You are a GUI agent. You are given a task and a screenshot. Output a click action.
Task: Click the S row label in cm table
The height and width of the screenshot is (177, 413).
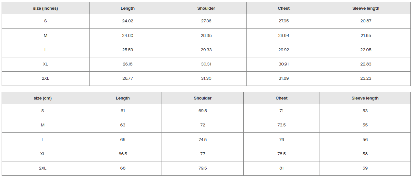tap(43, 111)
